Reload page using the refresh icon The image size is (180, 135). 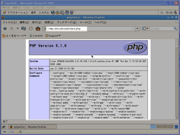(x=24, y=29)
